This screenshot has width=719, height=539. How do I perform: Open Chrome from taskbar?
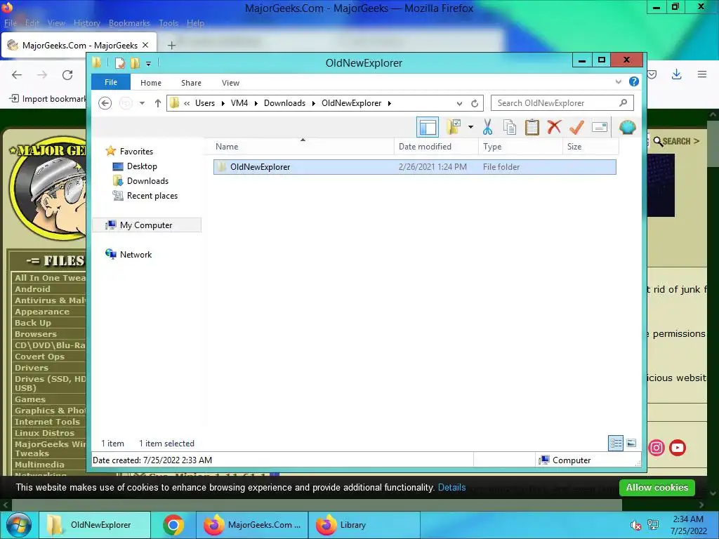pyautogui.click(x=173, y=525)
